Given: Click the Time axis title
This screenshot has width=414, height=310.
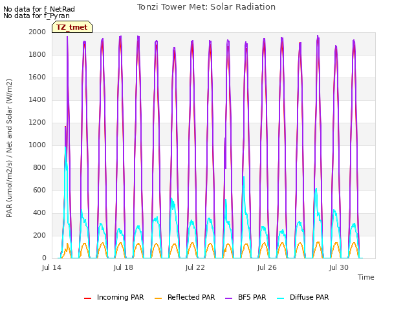Looking at the screenshot, I should point(366,277).
